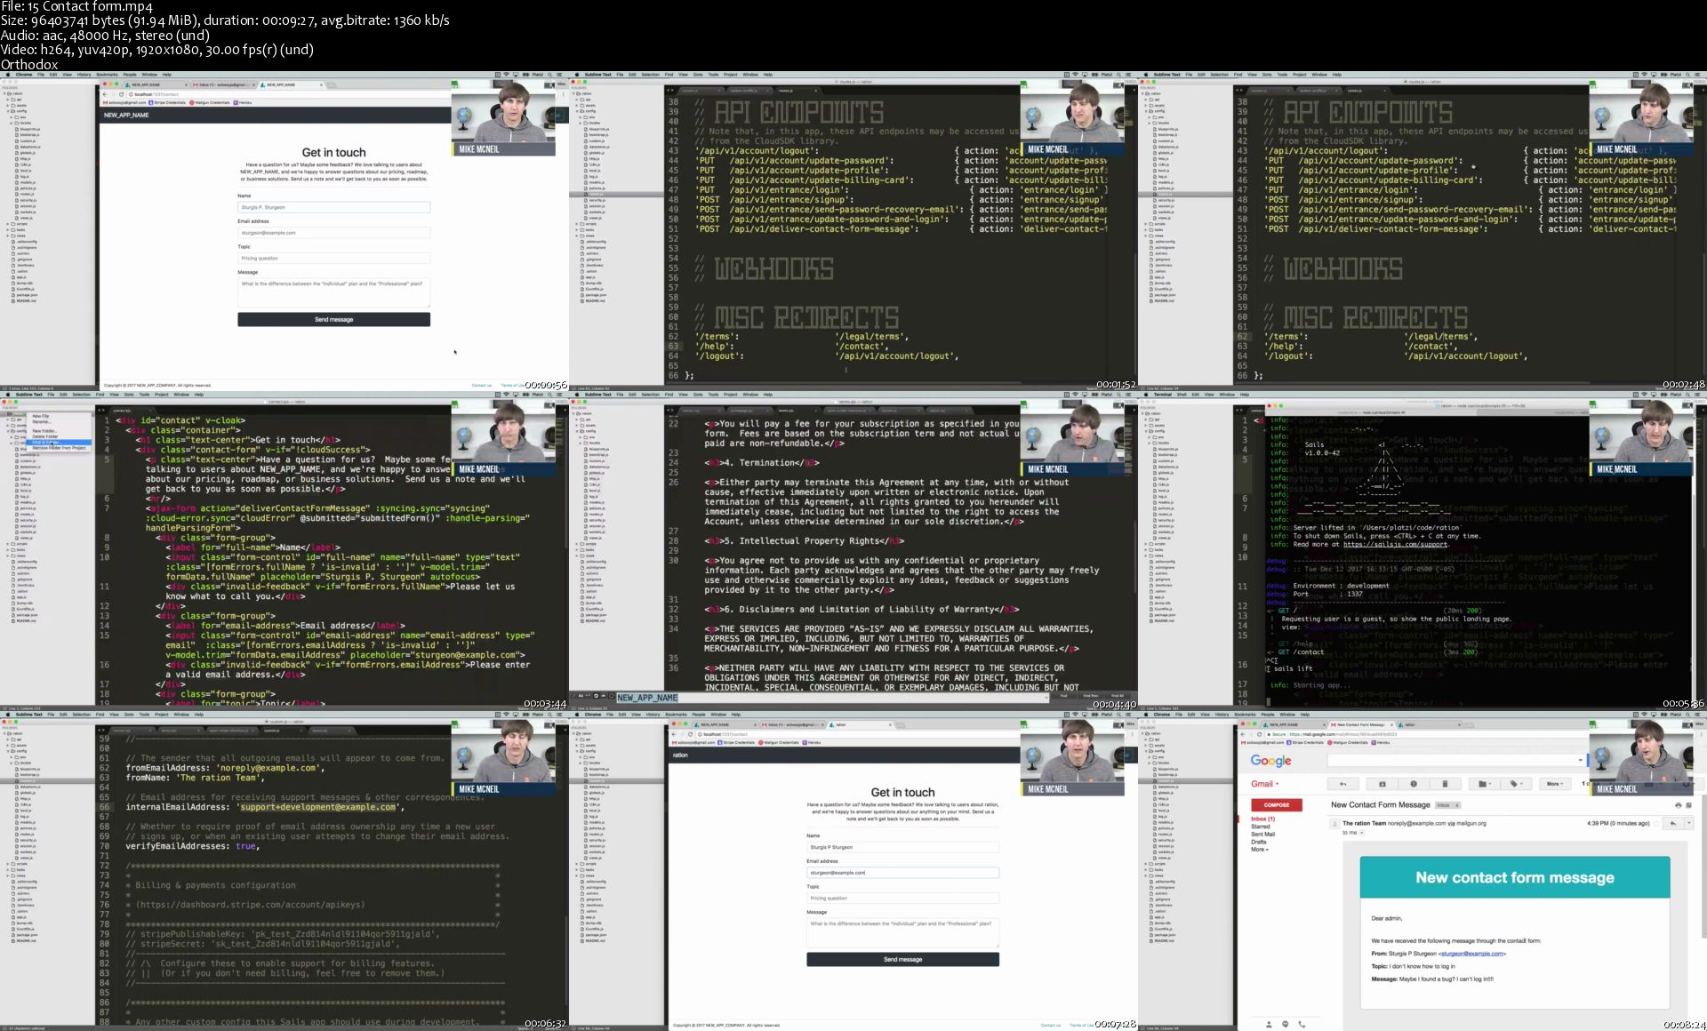Open the Goto menu in the 00:01:52 Sublime frame

coord(698,75)
